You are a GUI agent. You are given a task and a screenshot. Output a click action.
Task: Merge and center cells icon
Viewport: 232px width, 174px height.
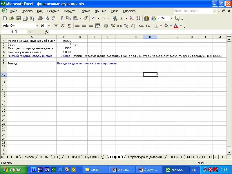point(97,26)
